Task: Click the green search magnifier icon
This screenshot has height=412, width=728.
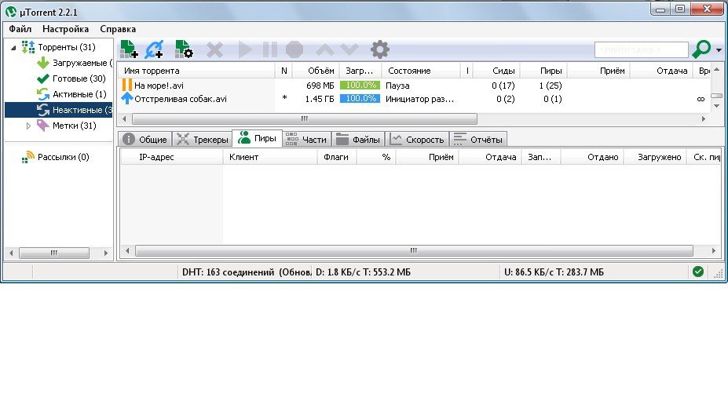Action: click(701, 49)
